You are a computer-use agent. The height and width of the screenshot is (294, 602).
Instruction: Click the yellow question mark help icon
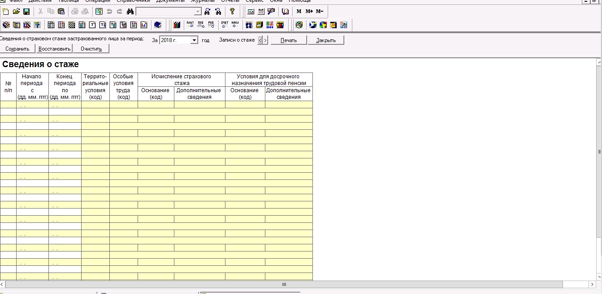point(232,12)
